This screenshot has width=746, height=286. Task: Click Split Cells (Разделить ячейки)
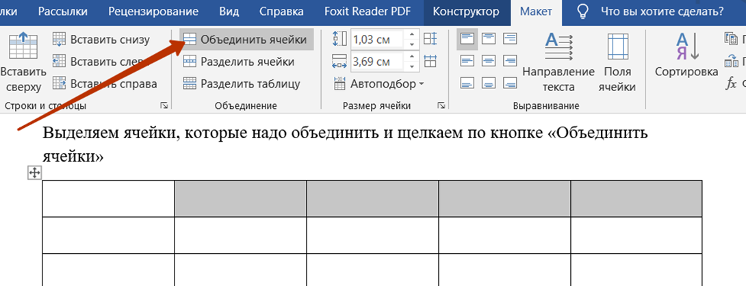(x=240, y=62)
